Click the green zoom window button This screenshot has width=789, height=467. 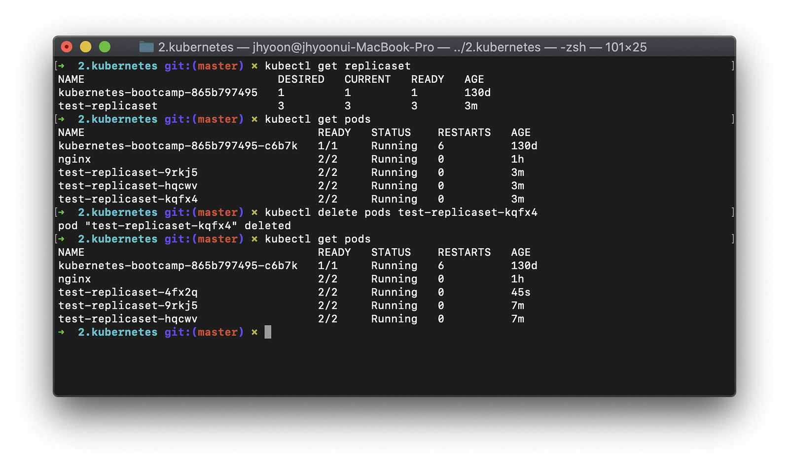[105, 47]
